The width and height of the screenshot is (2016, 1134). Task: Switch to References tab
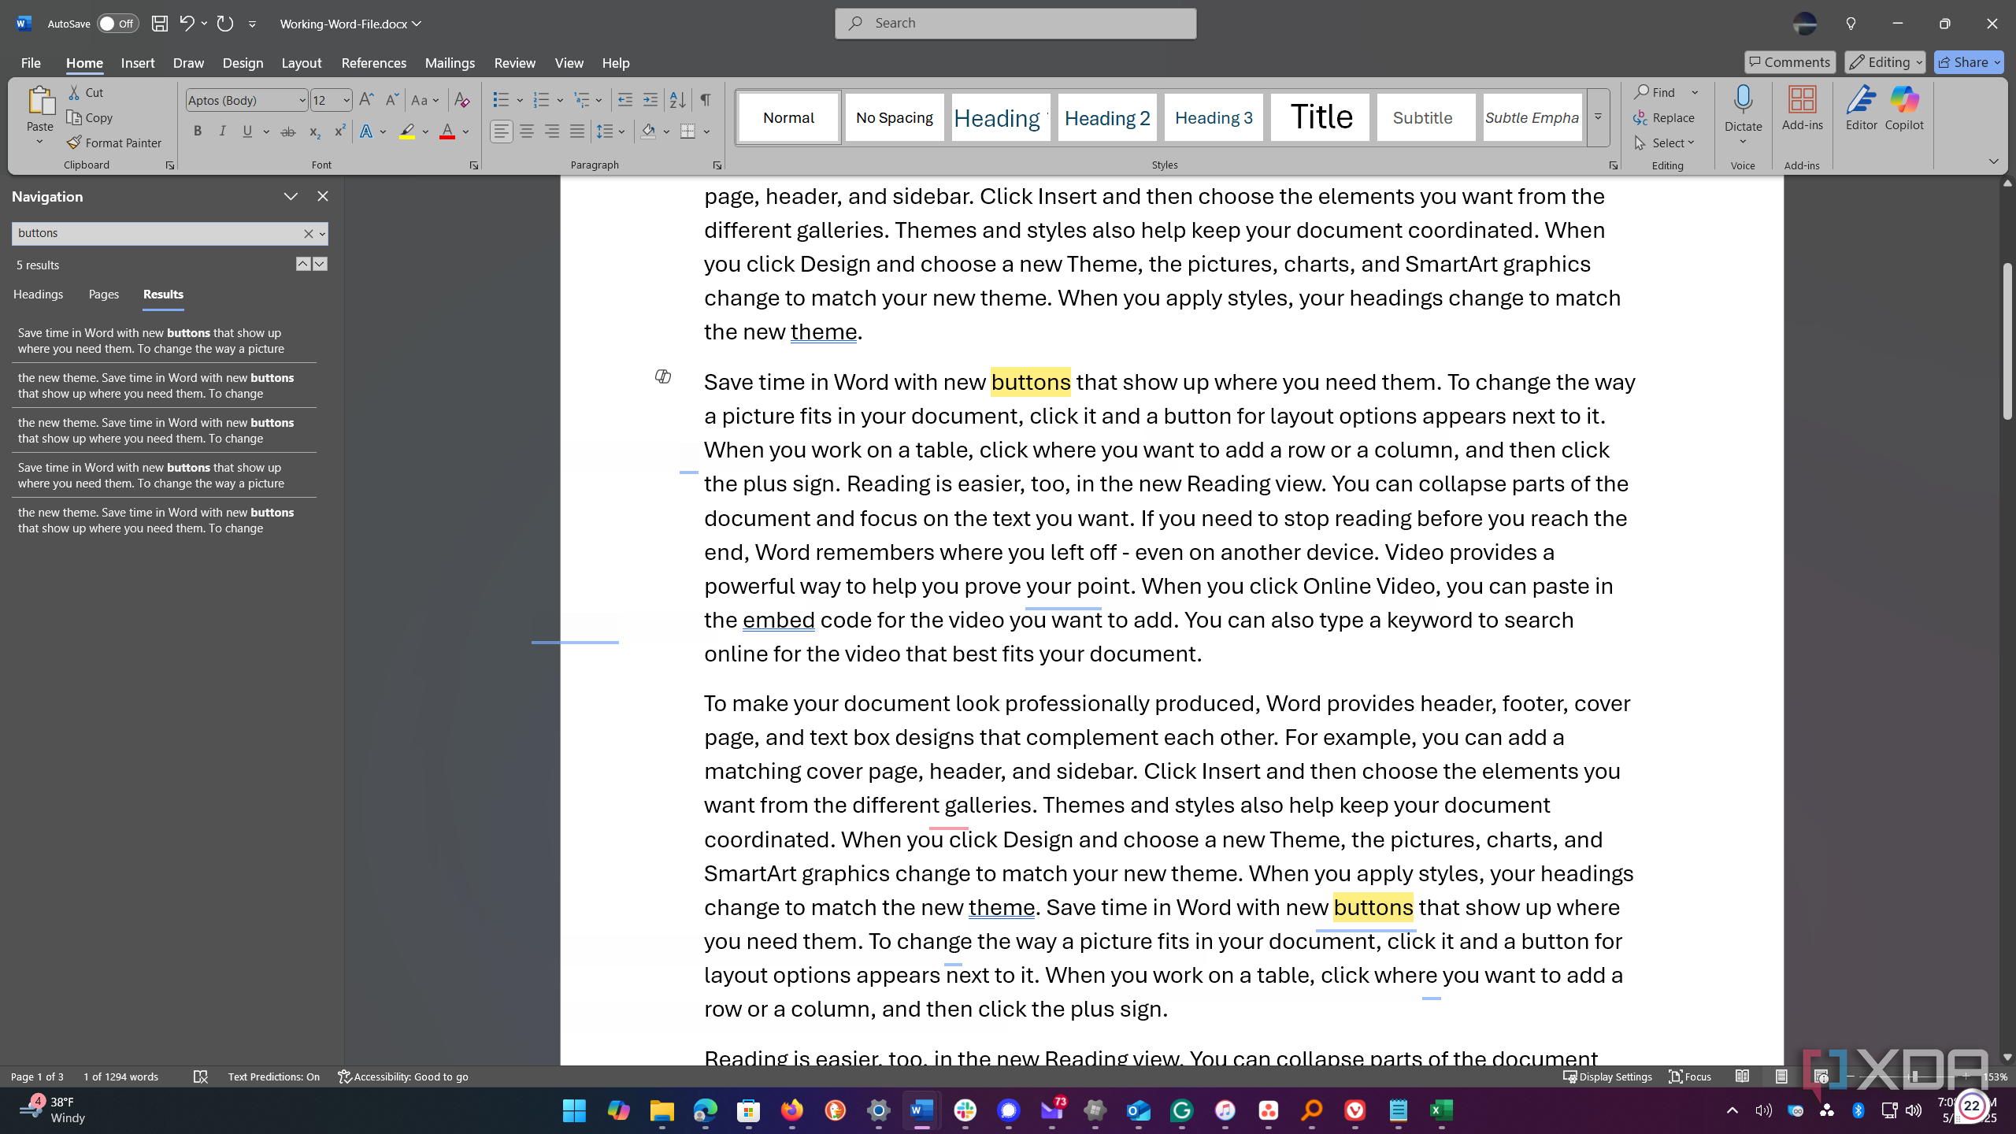(x=374, y=63)
